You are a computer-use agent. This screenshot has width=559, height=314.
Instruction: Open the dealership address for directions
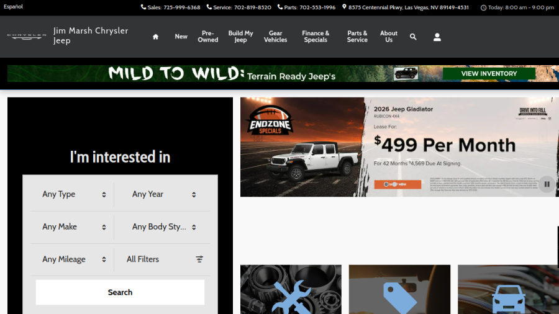tap(406, 7)
